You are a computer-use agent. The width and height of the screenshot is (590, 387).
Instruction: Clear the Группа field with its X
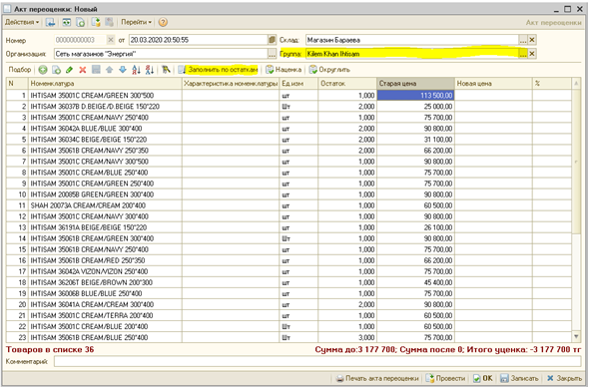(532, 54)
